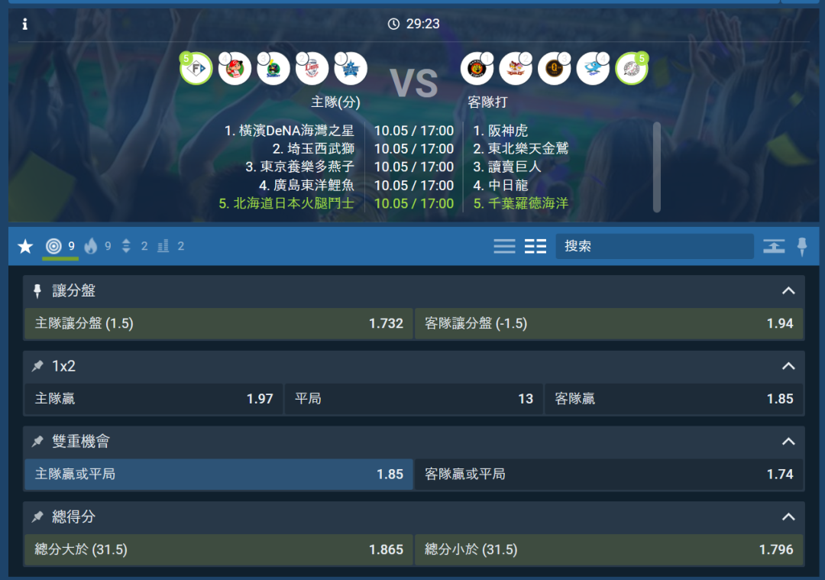Pin the 1x2 market

[x=37, y=366]
